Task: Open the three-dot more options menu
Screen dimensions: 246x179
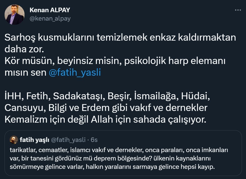Action: tap(238, 10)
